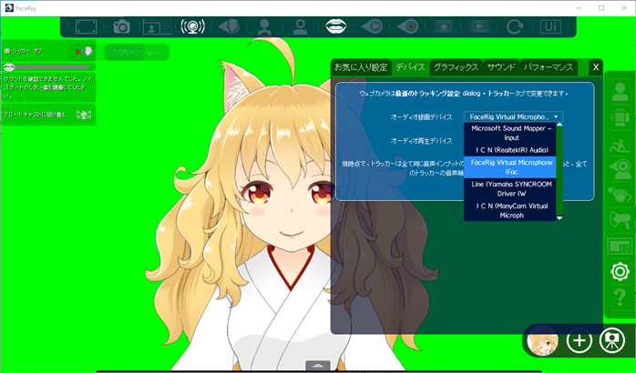Click the megaphone voice icon in sidebar

[x=620, y=220]
